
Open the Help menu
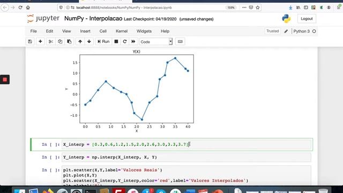165,31
